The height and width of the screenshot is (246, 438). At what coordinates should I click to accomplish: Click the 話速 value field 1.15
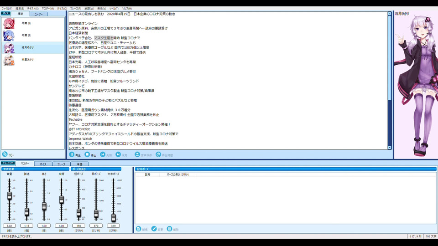point(27,225)
